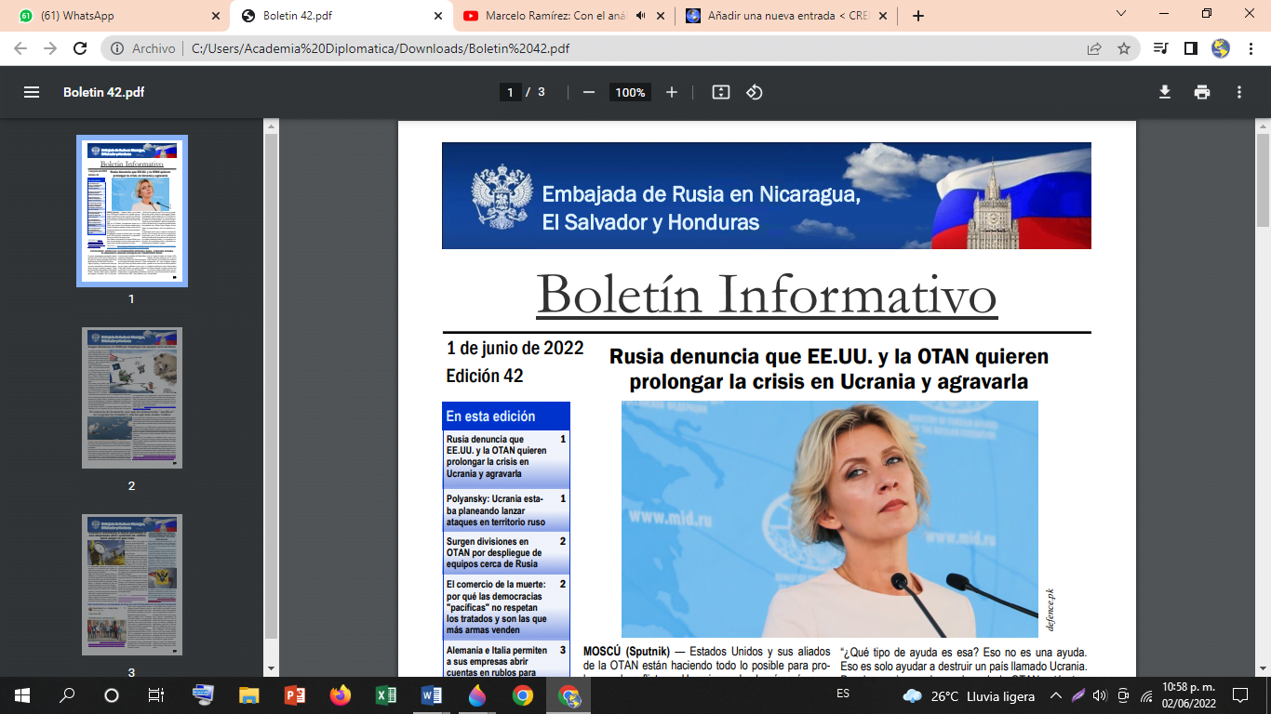This screenshot has height=714, width=1271.
Task: Click the 'Edición 42' text
Action: coord(485,376)
